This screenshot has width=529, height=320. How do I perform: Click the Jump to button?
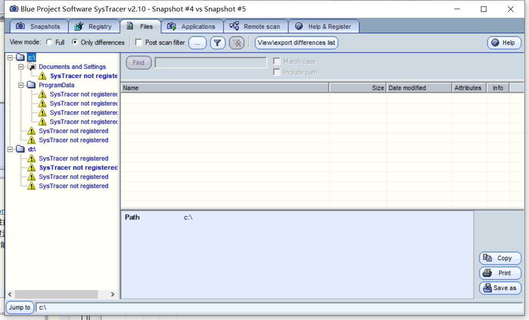[x=20, y=308]
